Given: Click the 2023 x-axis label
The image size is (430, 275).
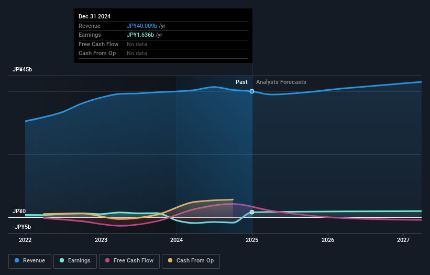Looking at the screenshot, I should click(101, 240).
